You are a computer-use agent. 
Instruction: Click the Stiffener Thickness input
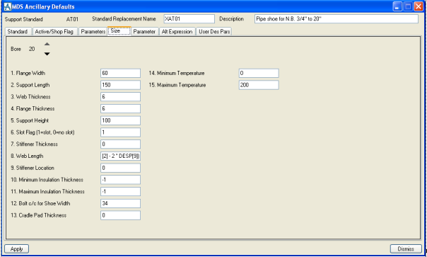(x=120, y=144)
